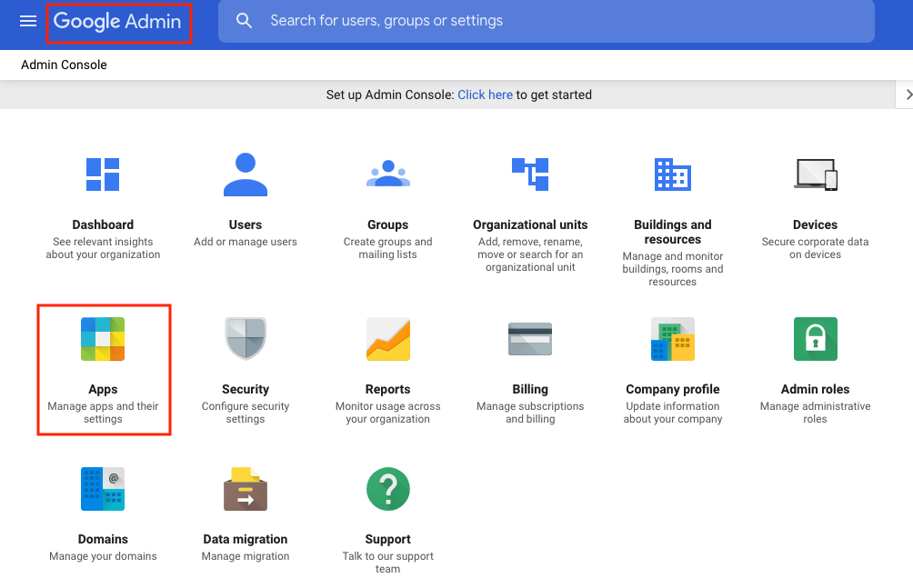The height and width of the screenshot is (588, 913).
Task: Open the Security shield icon
Action: point(245,339)
